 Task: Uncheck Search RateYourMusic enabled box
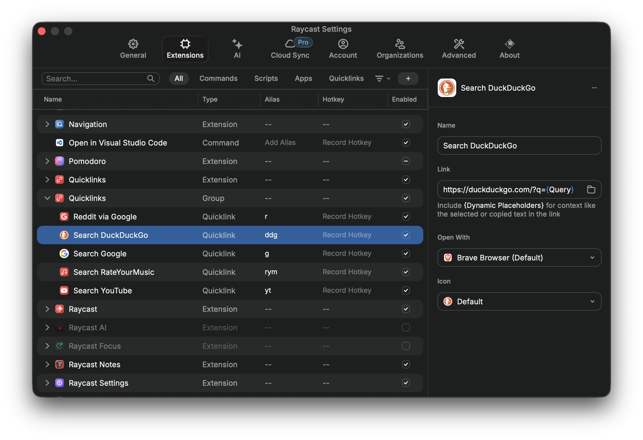tap(406, 272)
